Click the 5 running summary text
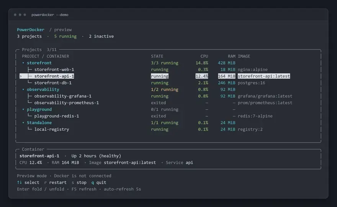Image resolution: width=337 pixels, height=207 pixels. coord(65,36)
